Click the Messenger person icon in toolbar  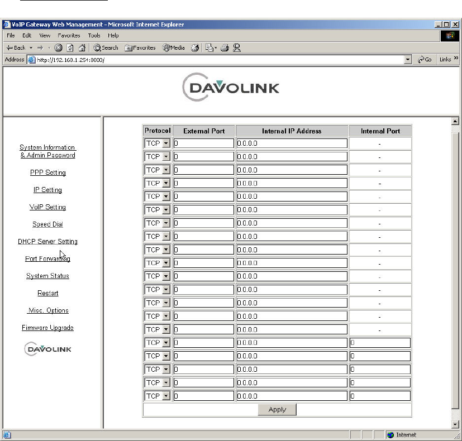tap(237, 47)
